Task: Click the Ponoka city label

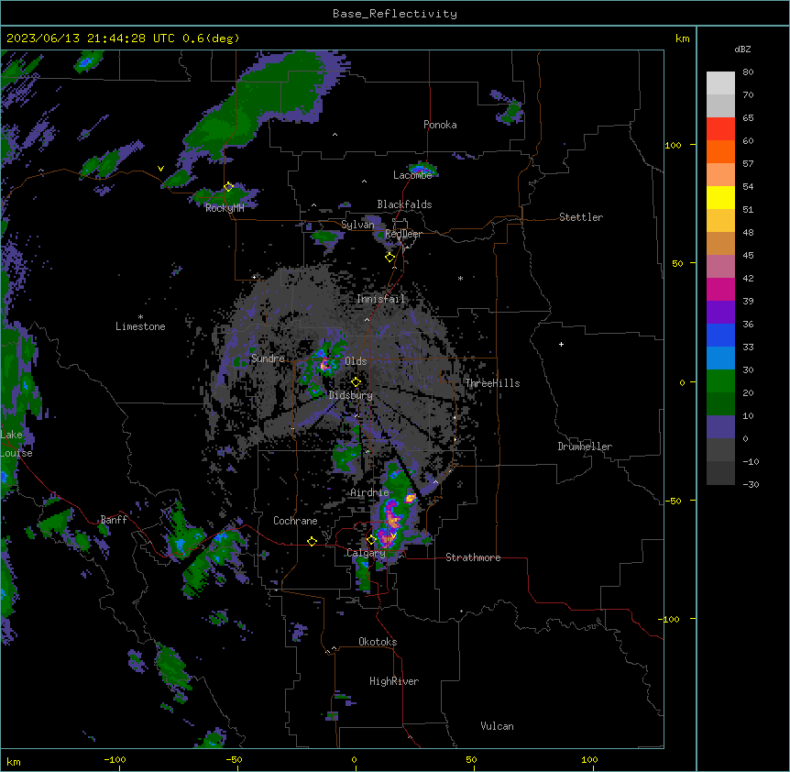Action: click(x=440, y=125)
